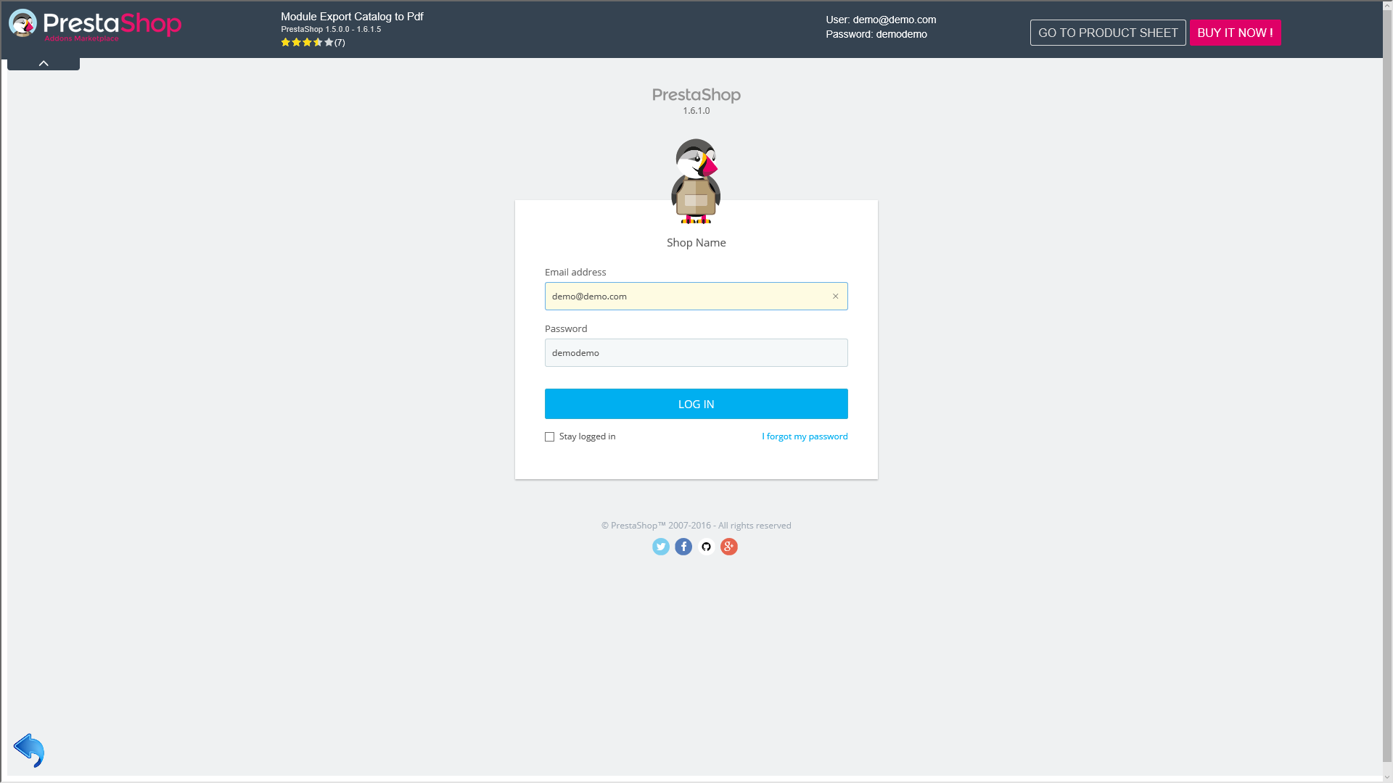Open the Facebook social icon
The width and height of the screenshot is (1393, 783).
[683, 547]
